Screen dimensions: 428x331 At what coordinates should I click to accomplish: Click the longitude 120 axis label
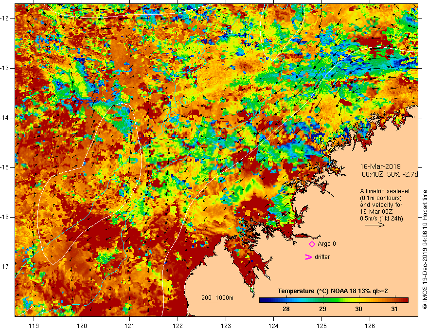[82, 326]
